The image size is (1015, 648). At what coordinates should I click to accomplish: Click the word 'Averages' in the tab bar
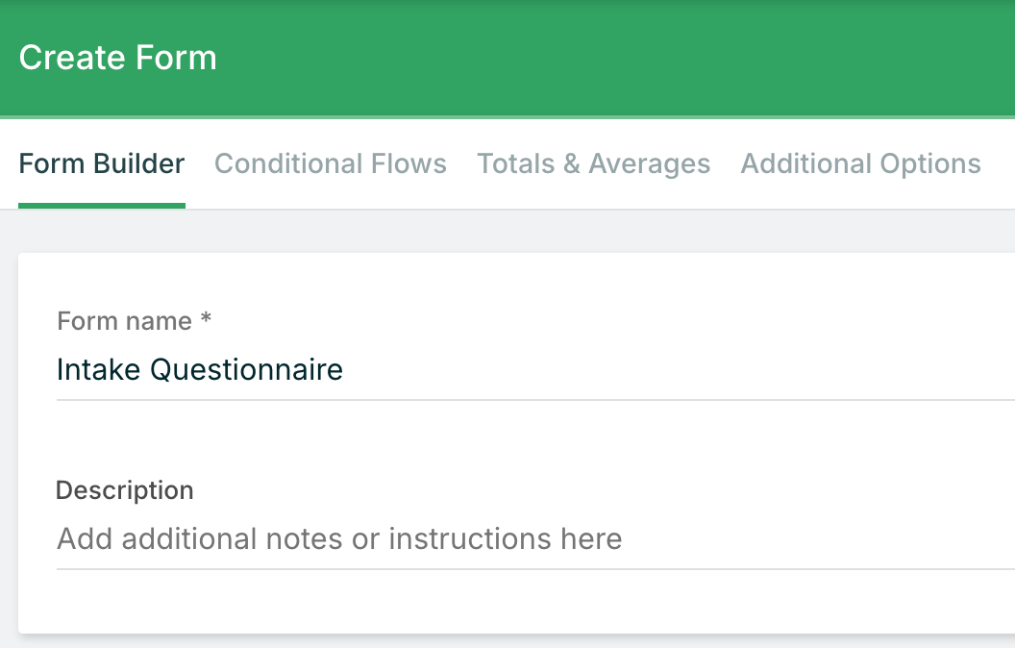(649, 163)
